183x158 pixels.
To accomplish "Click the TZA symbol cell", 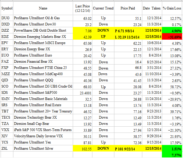I will point(7,124).
